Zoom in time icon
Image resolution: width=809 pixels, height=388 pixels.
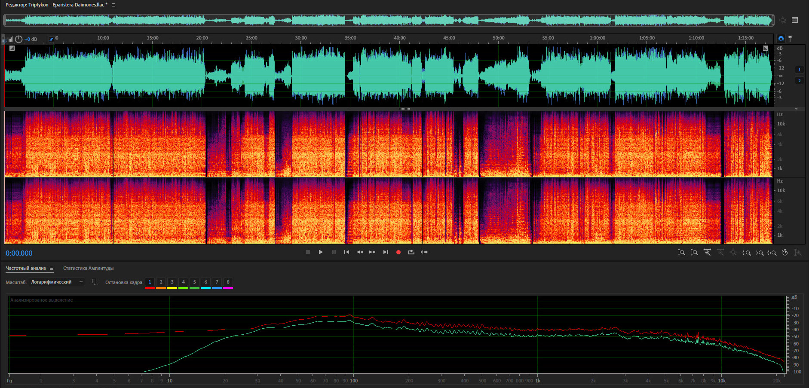pos(707,253)
